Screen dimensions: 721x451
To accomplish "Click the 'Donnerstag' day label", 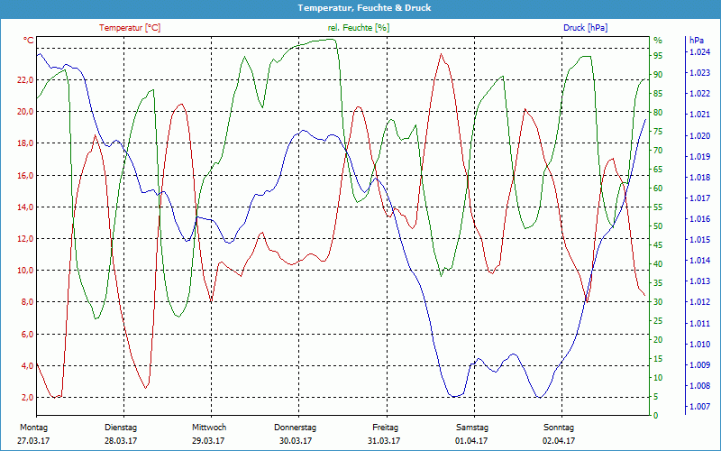I will 296,428.
